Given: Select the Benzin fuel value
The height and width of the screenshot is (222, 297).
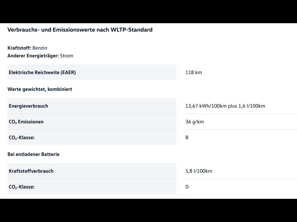Looking at the screenshot, I should (x=40, y=48).
